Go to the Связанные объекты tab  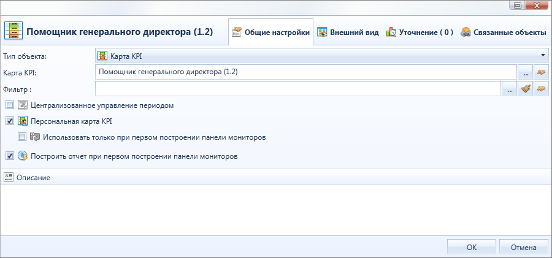[503, 32]
